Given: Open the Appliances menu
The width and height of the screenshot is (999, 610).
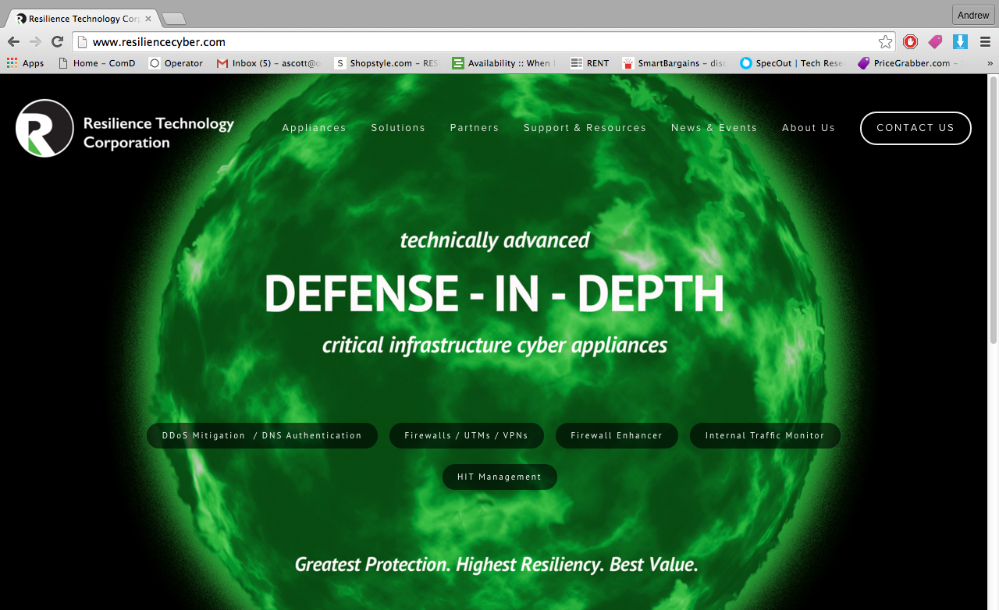Looking at the screenshot, I should coord(314,128).
